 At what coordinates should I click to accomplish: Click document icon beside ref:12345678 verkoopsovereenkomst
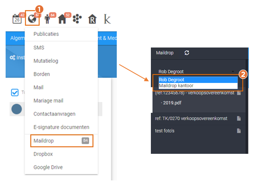(239, 93)
